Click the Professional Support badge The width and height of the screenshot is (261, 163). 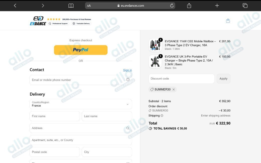point(58,23)
